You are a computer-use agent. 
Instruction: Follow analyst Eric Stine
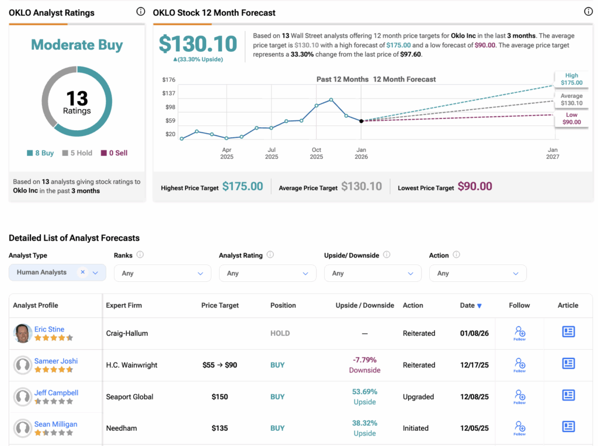click(x=519, y=333)
